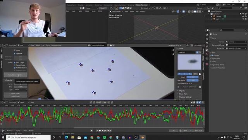This screenshot has height=140, width=248.
Task: Click the Filter Tracks button
Action: click(15, 96)
